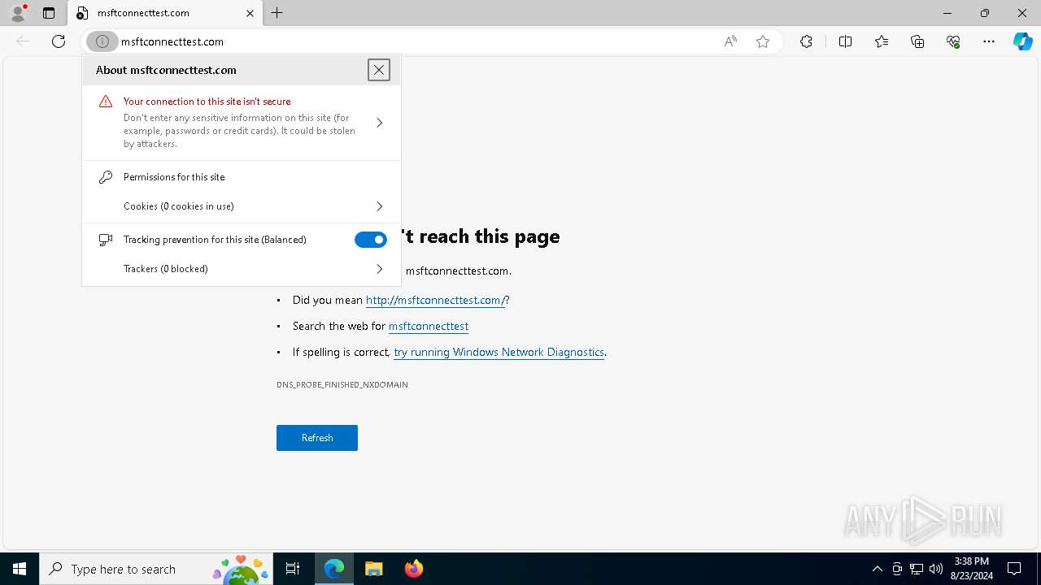The image size is (1041, 585).
Task: Open the Tab actions menu icon
Action: pos(49,13)
